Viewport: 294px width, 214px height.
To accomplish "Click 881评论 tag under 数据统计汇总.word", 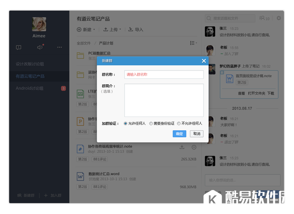I will [100, 187].
